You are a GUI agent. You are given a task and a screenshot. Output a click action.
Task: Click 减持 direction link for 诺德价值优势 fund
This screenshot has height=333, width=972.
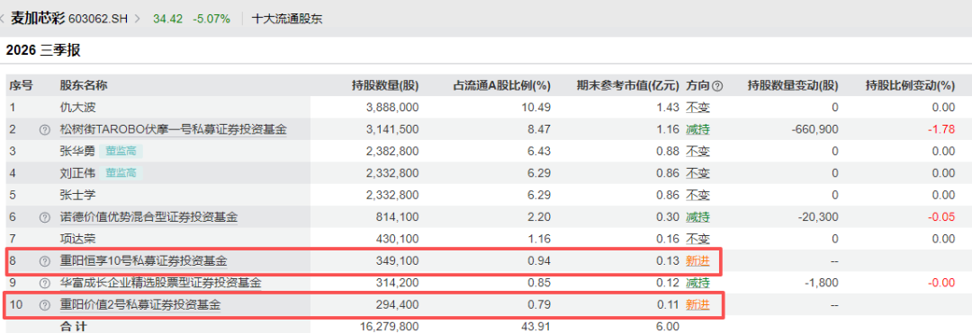click(697, 217)
